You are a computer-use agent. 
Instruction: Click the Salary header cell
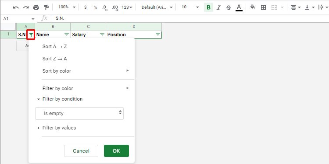[88, 35]
